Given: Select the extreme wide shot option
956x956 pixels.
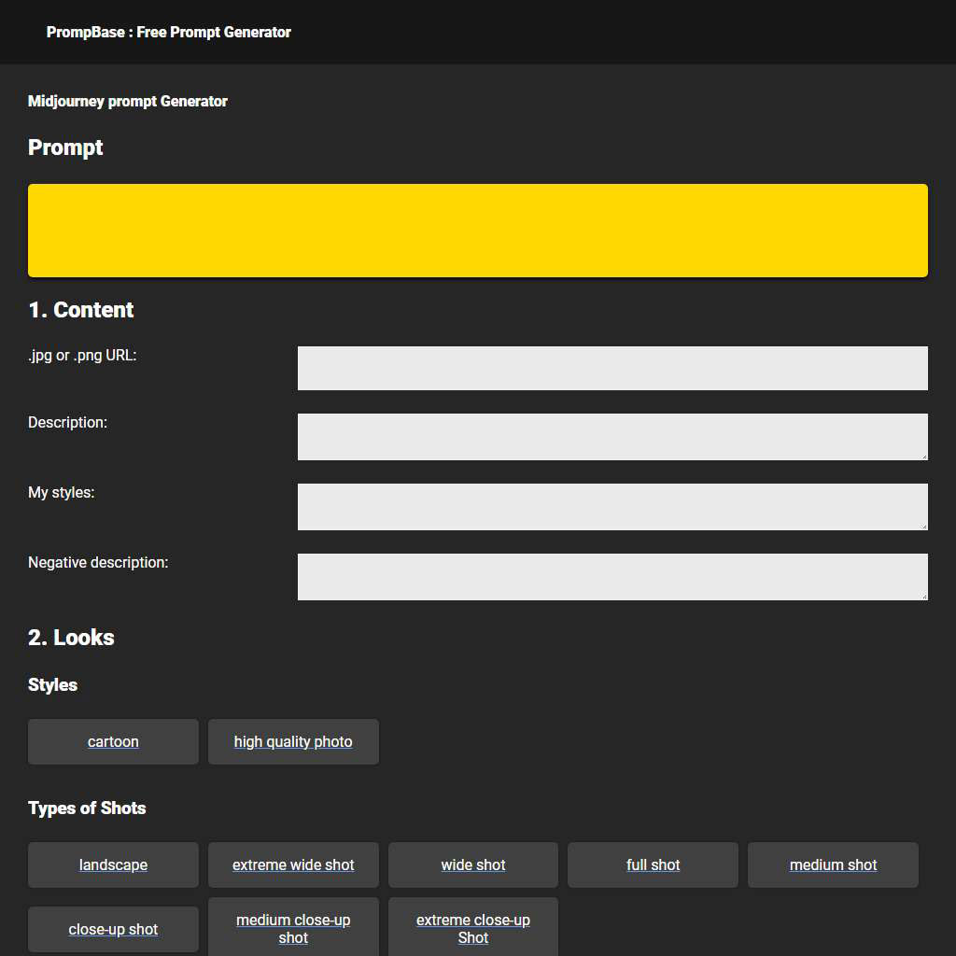Looking at the screenshot, I should point(293,865).
